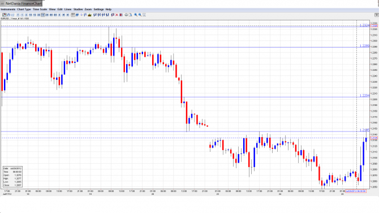Click the red-boxed Jul/25/2012 time axis marker

tap(356, 191)
